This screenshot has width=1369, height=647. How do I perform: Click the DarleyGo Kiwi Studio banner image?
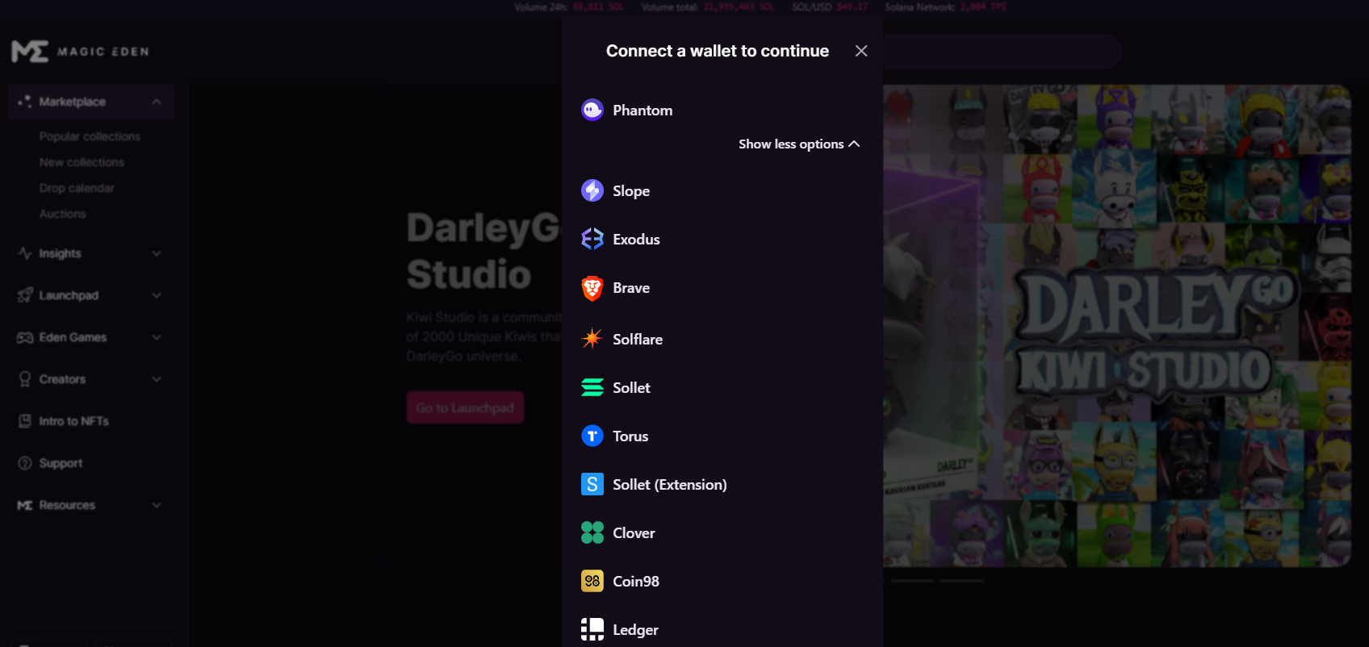[1117, 325]
